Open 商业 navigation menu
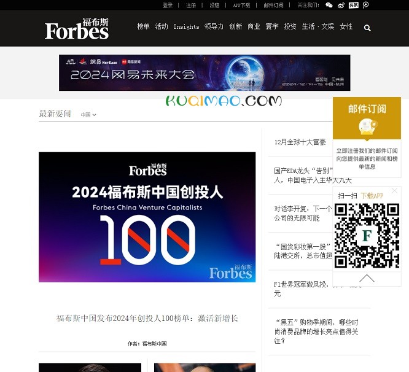This screenshot has width=409, height=372. coord(254,26)
